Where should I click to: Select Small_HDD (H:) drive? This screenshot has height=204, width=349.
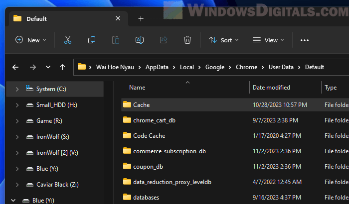[x=55, y=105]
